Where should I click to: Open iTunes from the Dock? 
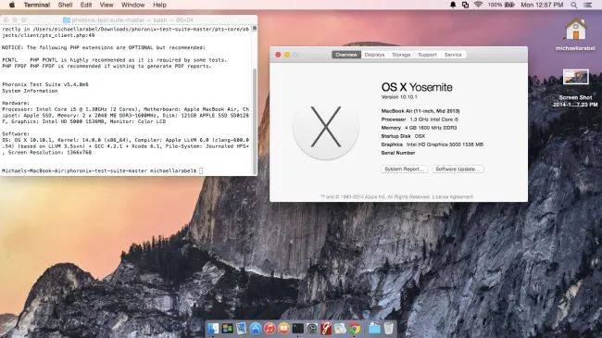[x=270, y=329]
